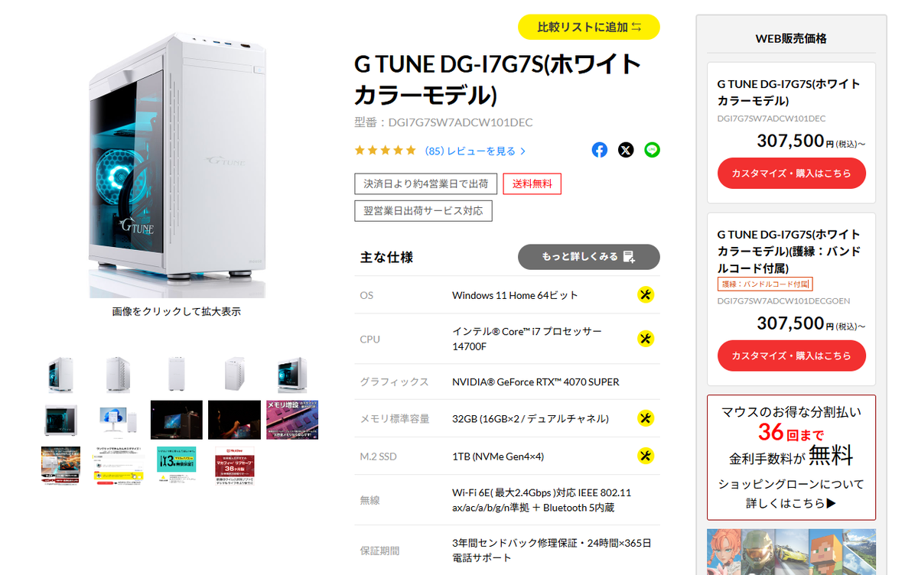The image size is (918, 575).
Task: Open the 85 reviews link
Action: [x=475, y=151]
